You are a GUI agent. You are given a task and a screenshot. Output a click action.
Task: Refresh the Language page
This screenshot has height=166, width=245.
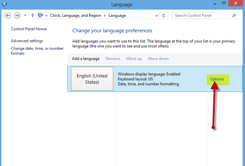tap(164, 15)
